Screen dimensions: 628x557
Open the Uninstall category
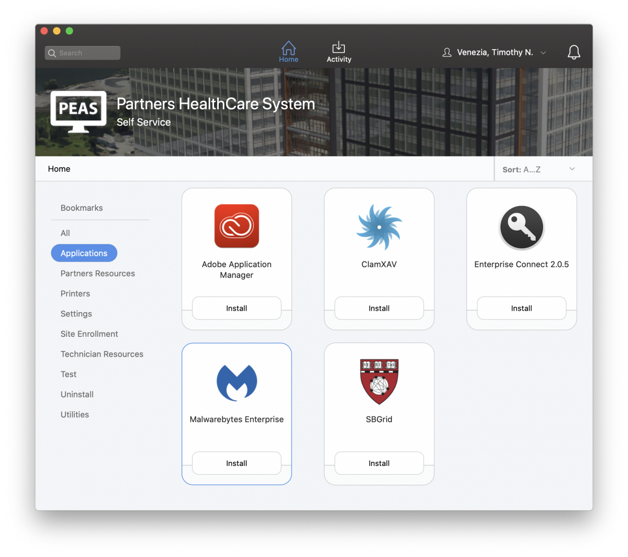click(x=77, y=394)
